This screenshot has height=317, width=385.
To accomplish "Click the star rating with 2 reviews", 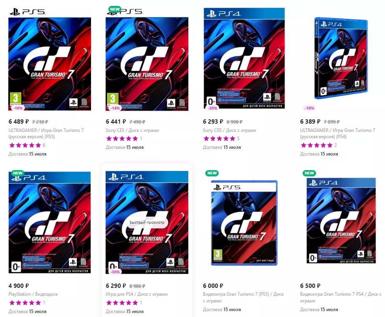I will pyautogui.click(x=318, y=145).
